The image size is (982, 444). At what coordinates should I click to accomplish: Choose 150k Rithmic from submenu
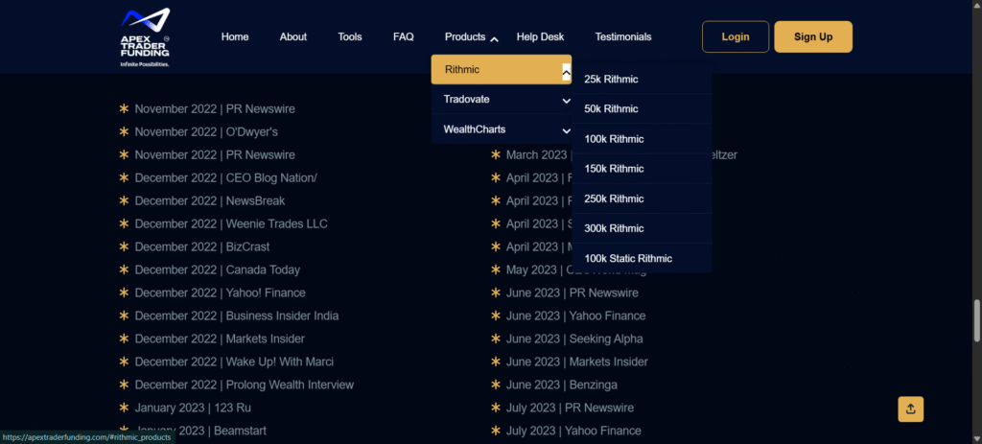642,169
